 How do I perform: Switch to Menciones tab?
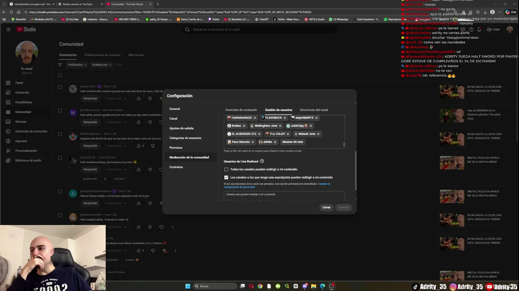point(136,55)
